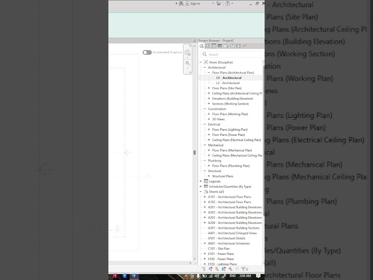Click the families icon in browser toolbar

point(232,46)
